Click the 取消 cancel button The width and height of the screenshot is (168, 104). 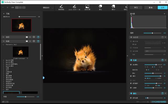point(150,8)
